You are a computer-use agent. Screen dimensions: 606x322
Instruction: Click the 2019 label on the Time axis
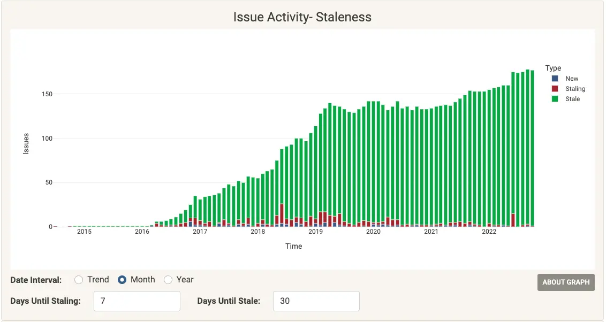(x=316, y=232)
